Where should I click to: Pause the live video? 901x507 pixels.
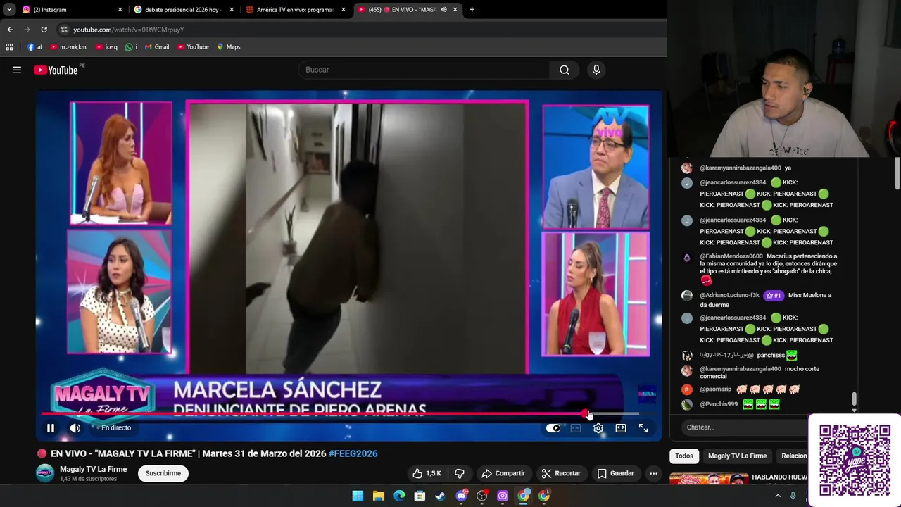(51, 427)
